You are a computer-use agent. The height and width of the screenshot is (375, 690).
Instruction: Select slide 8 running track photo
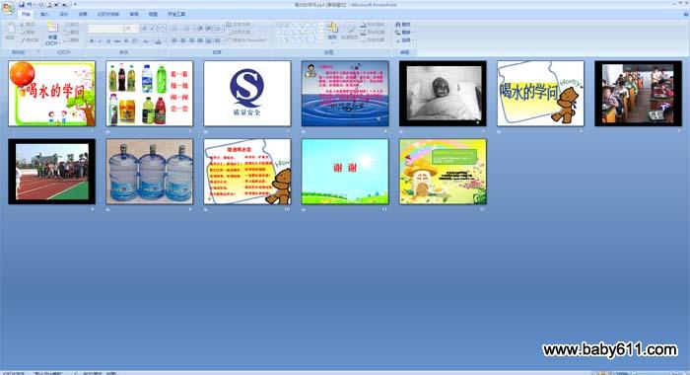click(x=51, y=172)
